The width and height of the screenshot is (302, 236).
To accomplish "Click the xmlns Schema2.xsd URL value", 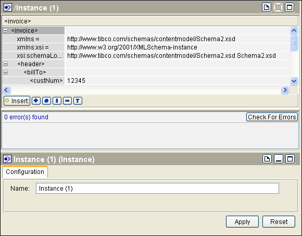I will [151, 39].
